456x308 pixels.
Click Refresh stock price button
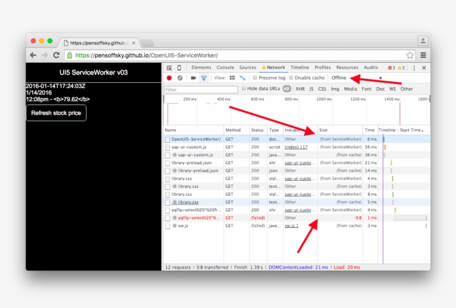click(x=56, y=113)
